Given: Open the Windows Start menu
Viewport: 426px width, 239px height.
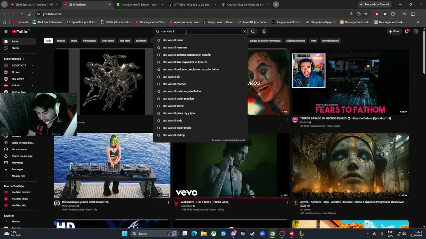Looking at the screenshot, I should [125, 234].
